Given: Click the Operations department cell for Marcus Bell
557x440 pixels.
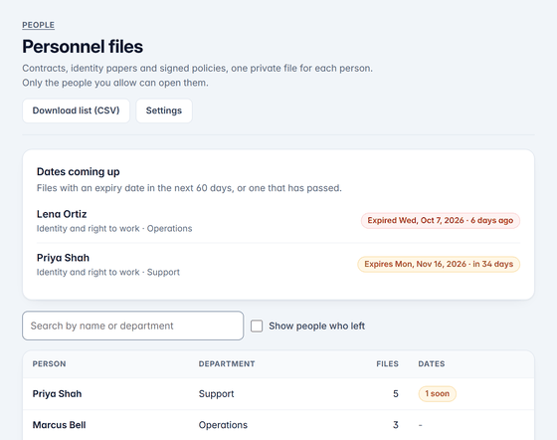Looking at the screenshot, I should click(223, 425).
